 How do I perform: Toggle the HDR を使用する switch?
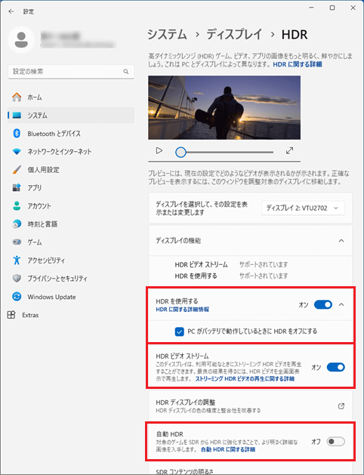(x=322, y=305)
